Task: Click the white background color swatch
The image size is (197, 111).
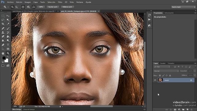Action: pos(6,61)
